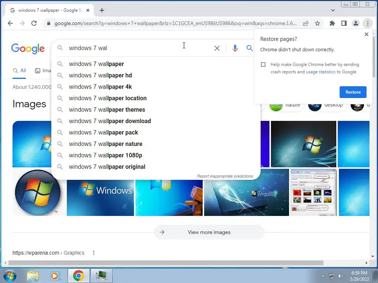Screen dimensions: 378x283
Task: Clear the search box with X
Action: click(217, 48)
